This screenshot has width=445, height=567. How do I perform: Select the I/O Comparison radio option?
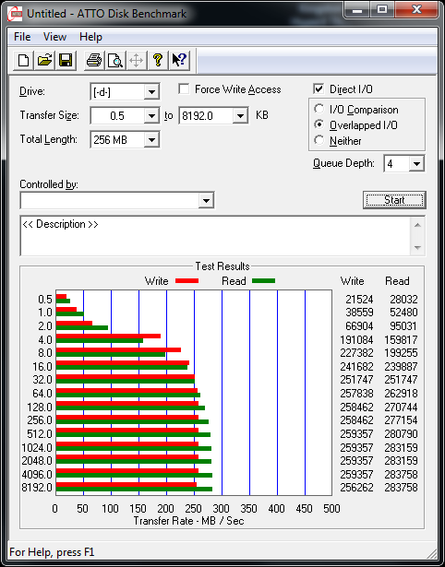tap(319, 109)
